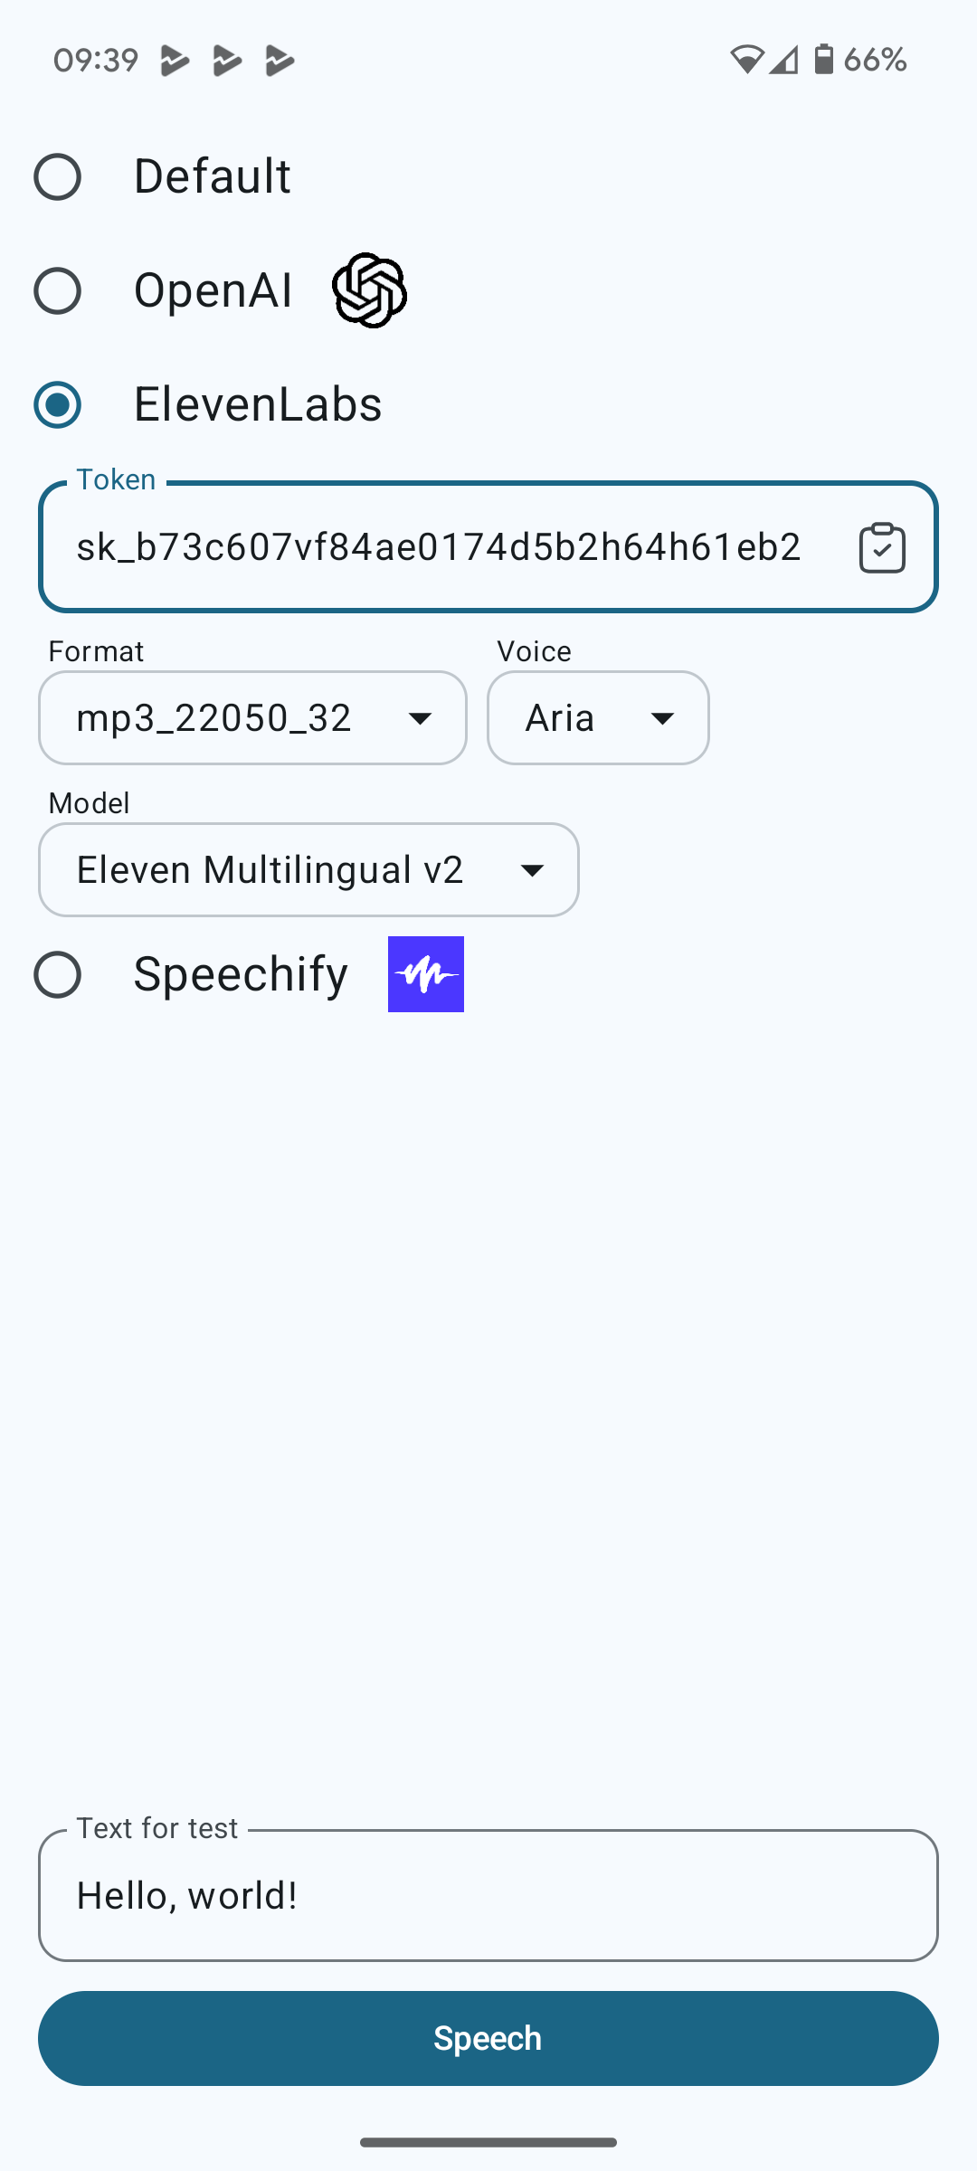Tap the third notification icon in status bar
Viewport: 977px width, 2171px height.
(x=280, y=61)
